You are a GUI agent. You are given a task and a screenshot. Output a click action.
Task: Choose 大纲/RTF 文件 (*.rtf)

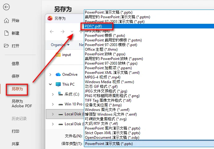(x=149, y=124)
